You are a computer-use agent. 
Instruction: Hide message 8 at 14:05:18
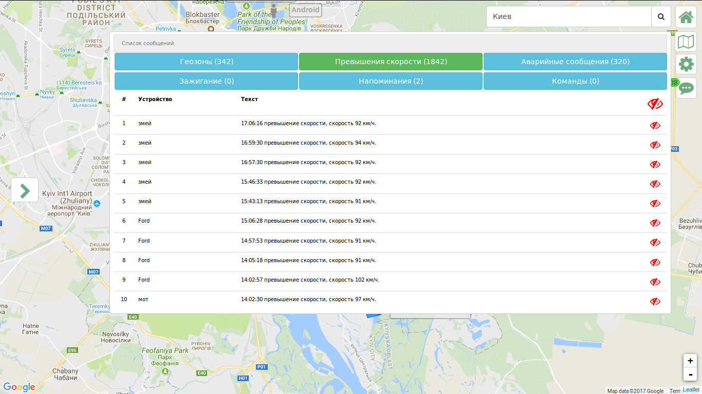click(x=655, y=262)
